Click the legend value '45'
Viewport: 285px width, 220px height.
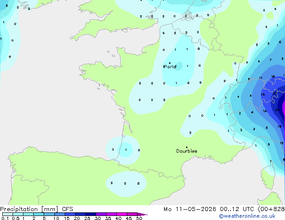(x=129, y=218)
